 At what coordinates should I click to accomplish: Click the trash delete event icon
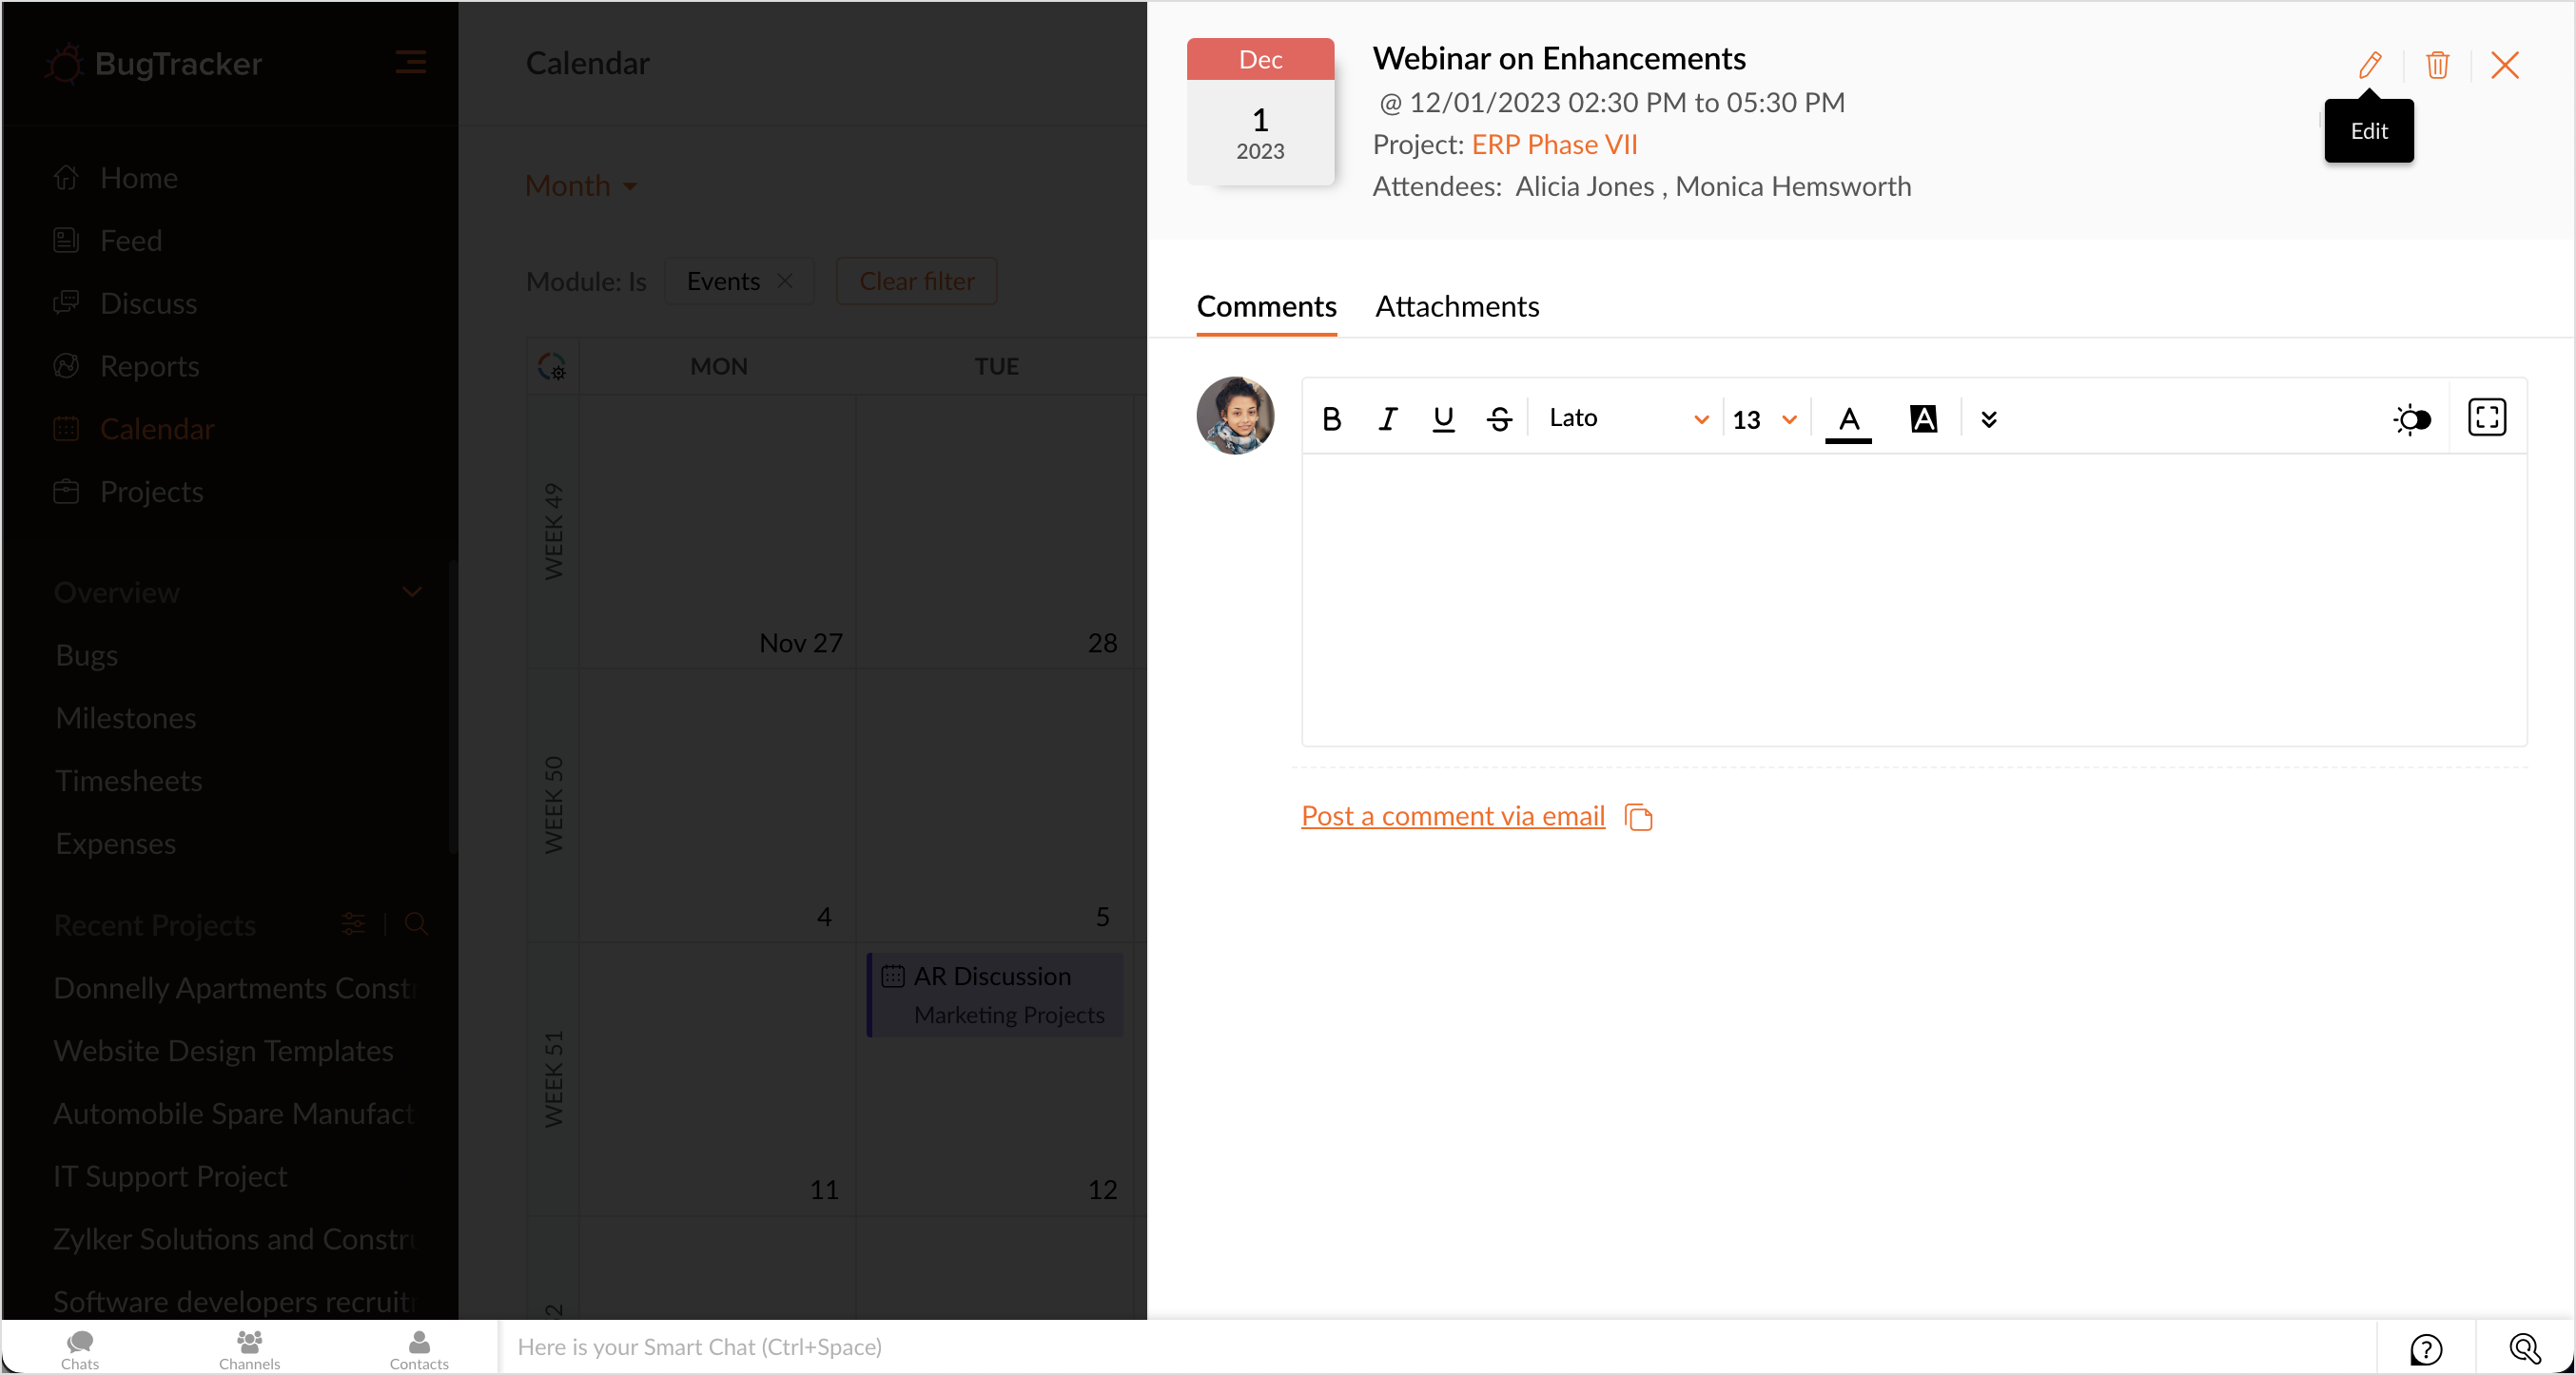click(x=2437, y=65)
